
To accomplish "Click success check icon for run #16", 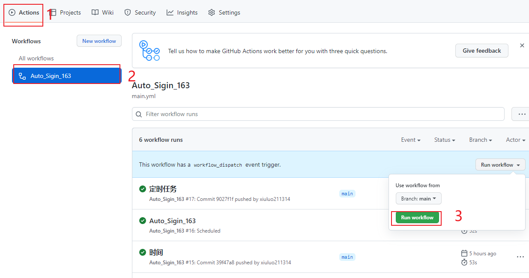I will tap(143, 221).
